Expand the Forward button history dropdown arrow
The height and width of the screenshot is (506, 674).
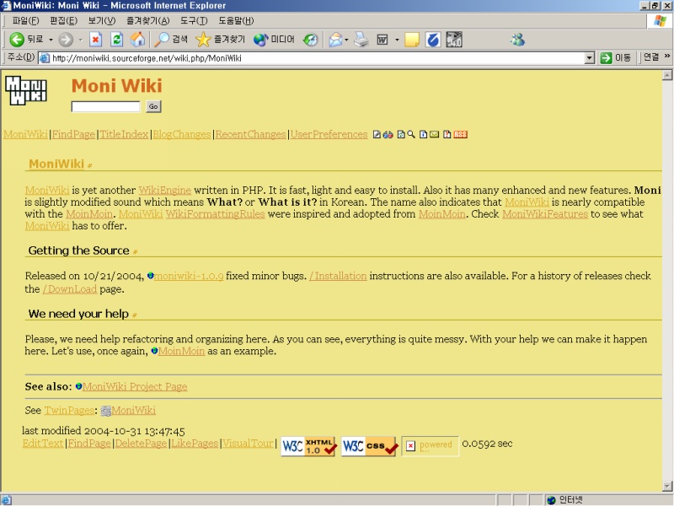80,40
